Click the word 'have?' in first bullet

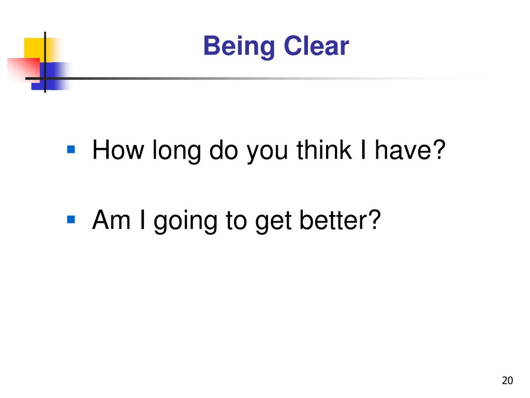pyautogui.click(x=410, y=149)
